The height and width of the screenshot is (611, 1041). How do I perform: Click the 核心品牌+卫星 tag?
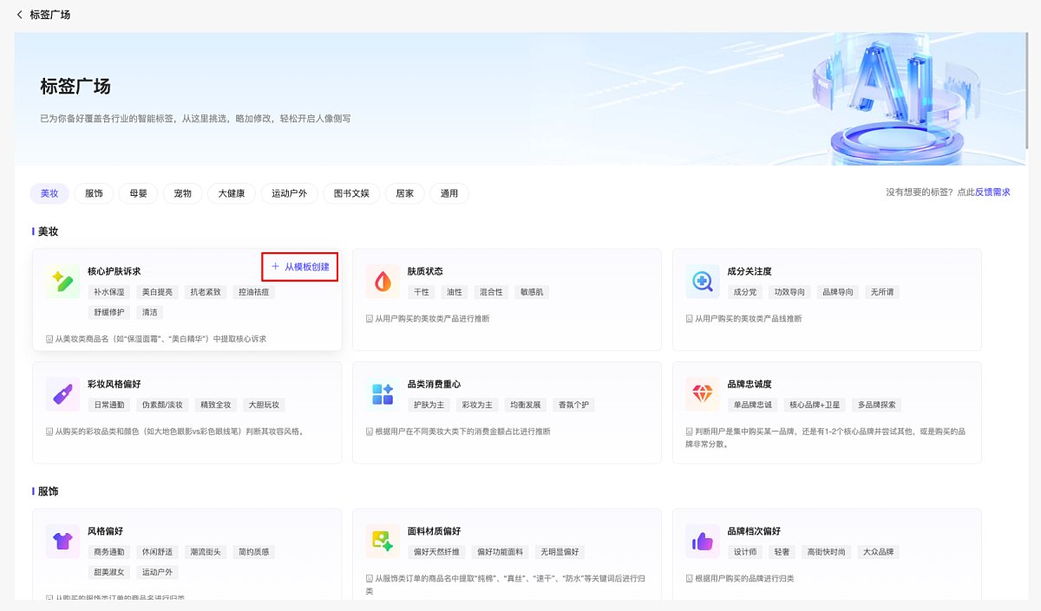[x=815, y=405]
